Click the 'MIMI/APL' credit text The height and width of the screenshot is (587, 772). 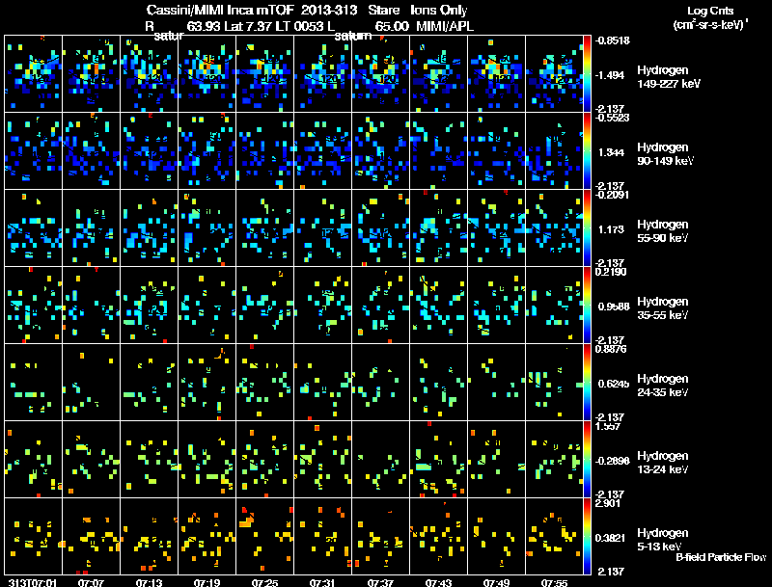pyautogui.click(x=445, y=26)
